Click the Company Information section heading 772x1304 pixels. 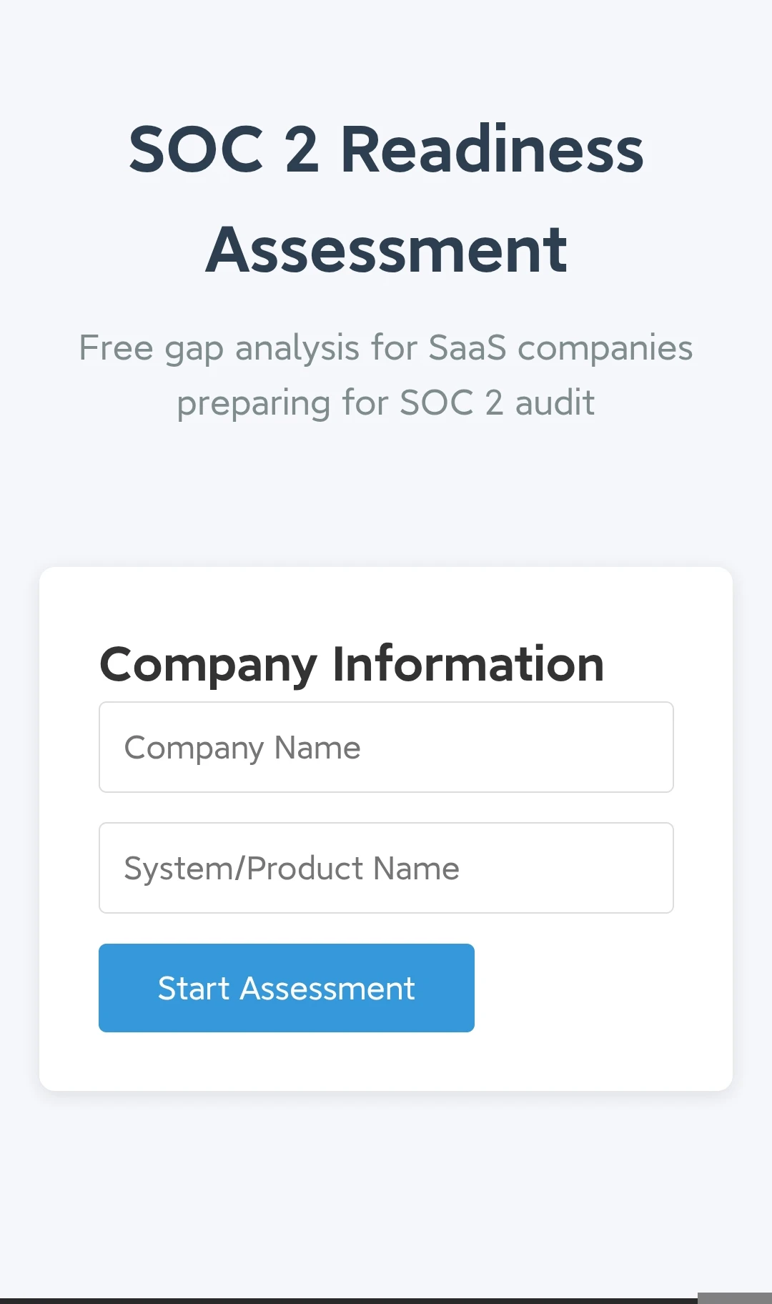click(352, 664)
